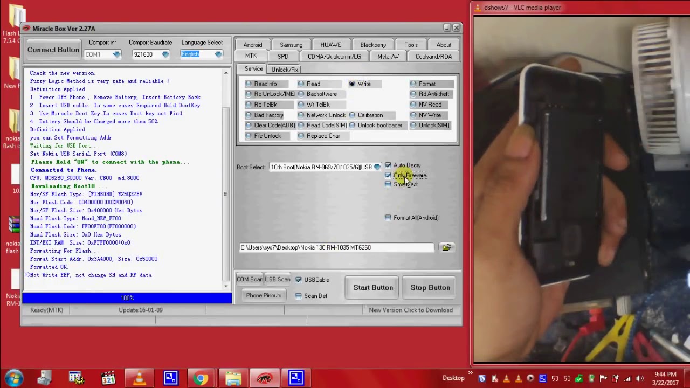This screenshot has height=388, width=690.
Task: Click the Miracle Box title bar logo icon
Action: pyautogui.click(x=26, y=29)
